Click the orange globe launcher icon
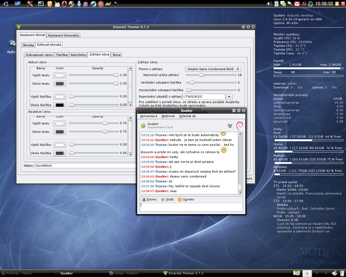The height and width of the screenshot is (277, 346). [71, 4]
